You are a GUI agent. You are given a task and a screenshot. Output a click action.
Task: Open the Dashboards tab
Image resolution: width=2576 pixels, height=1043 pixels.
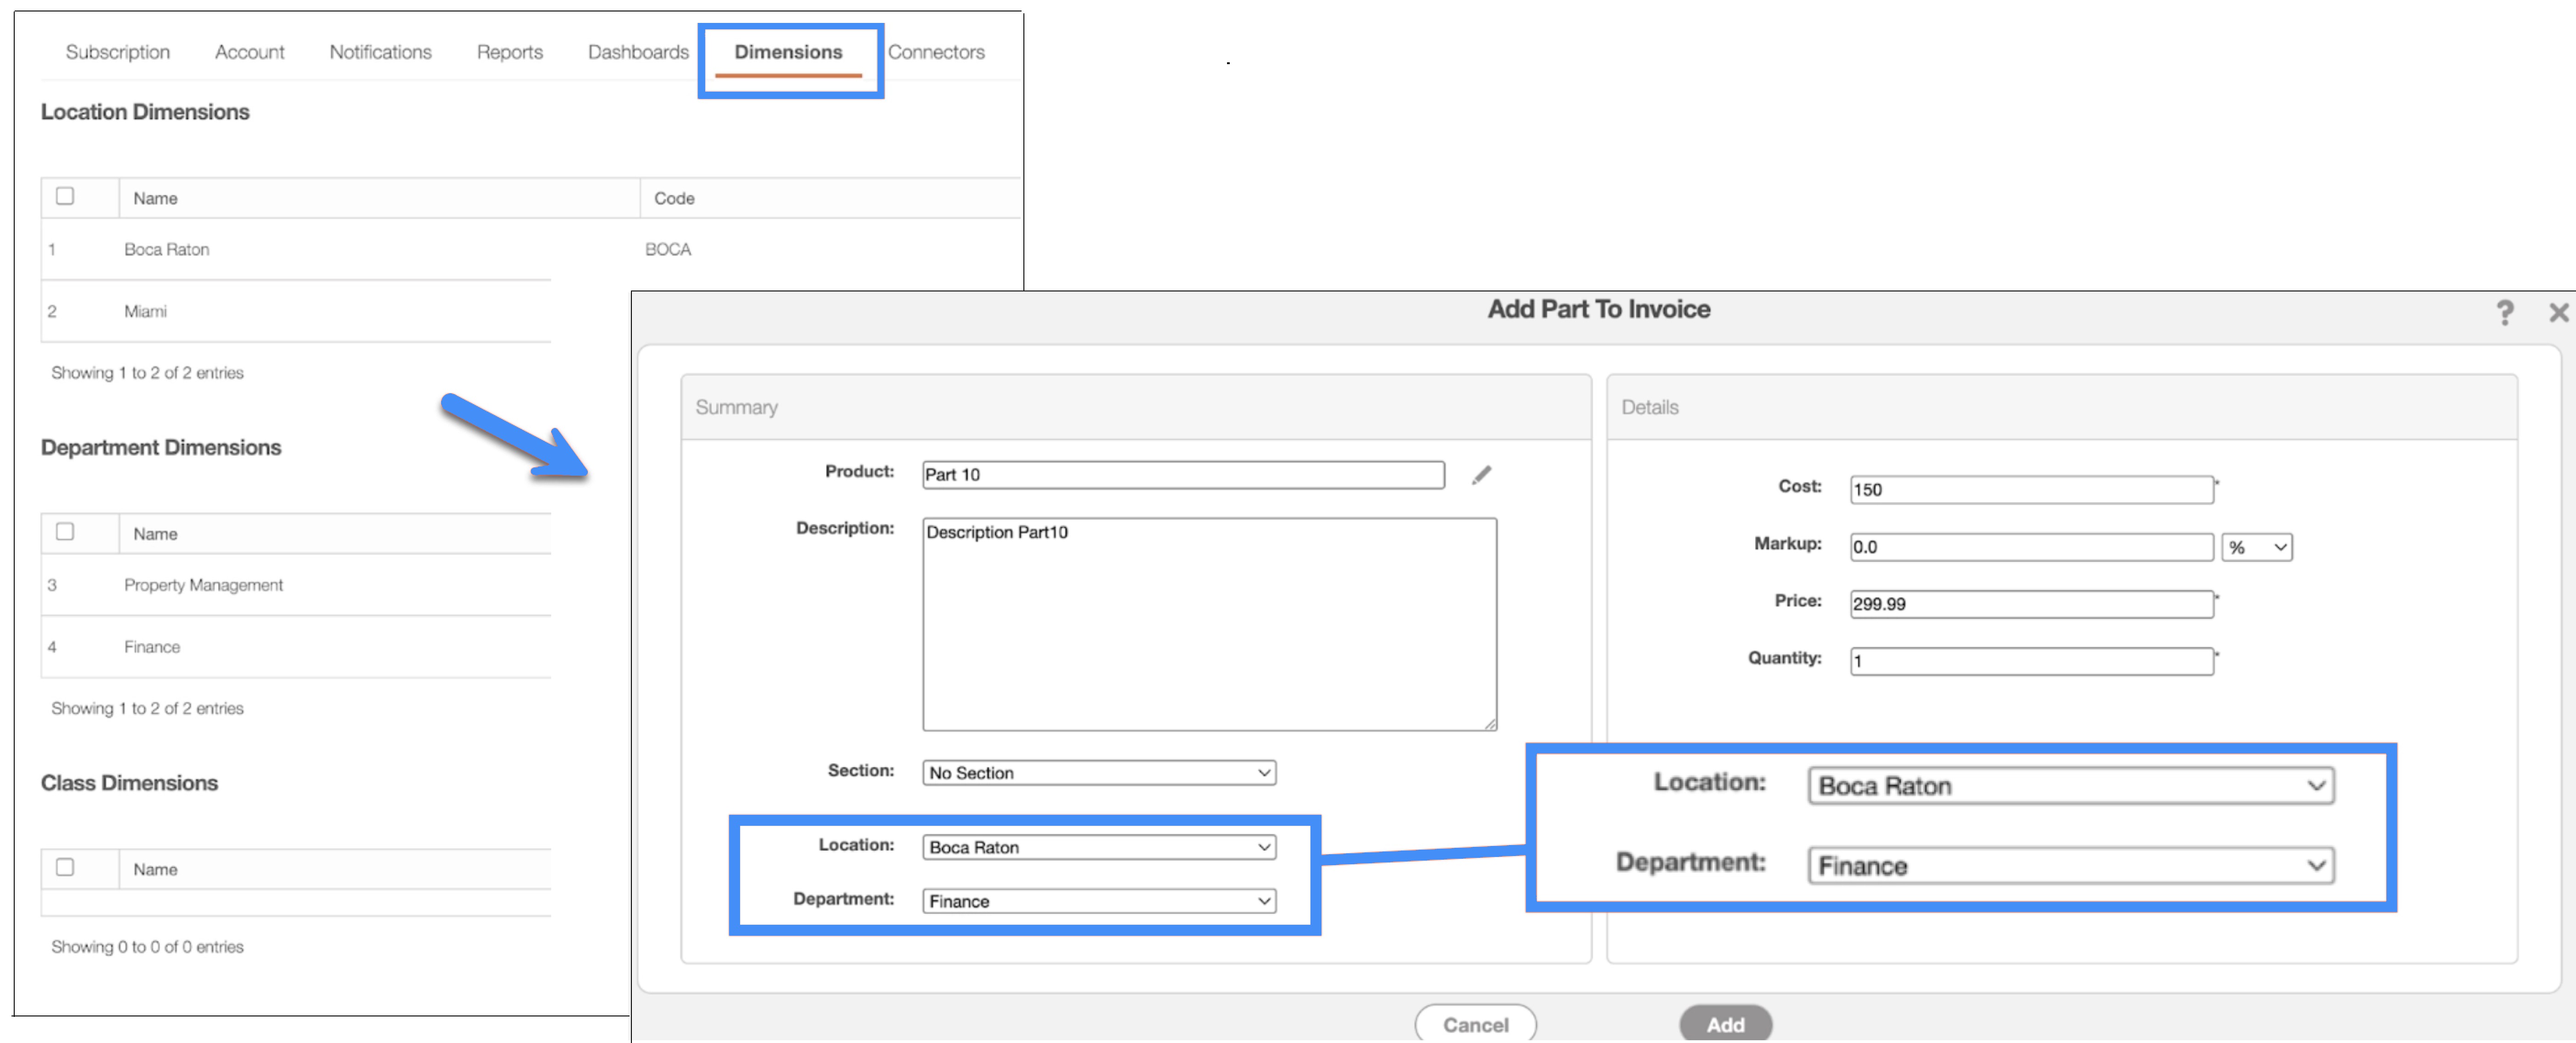(637, 52)
